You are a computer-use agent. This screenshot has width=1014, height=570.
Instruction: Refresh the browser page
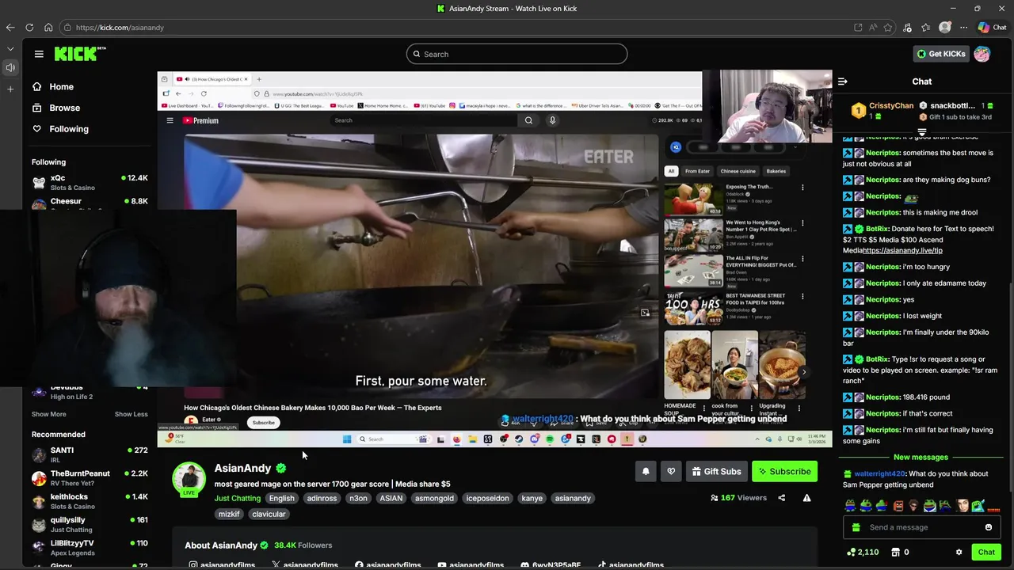coord(29,28)
